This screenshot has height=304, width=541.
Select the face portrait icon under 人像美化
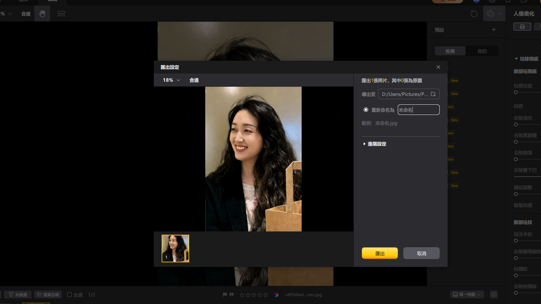coord(522,27)
